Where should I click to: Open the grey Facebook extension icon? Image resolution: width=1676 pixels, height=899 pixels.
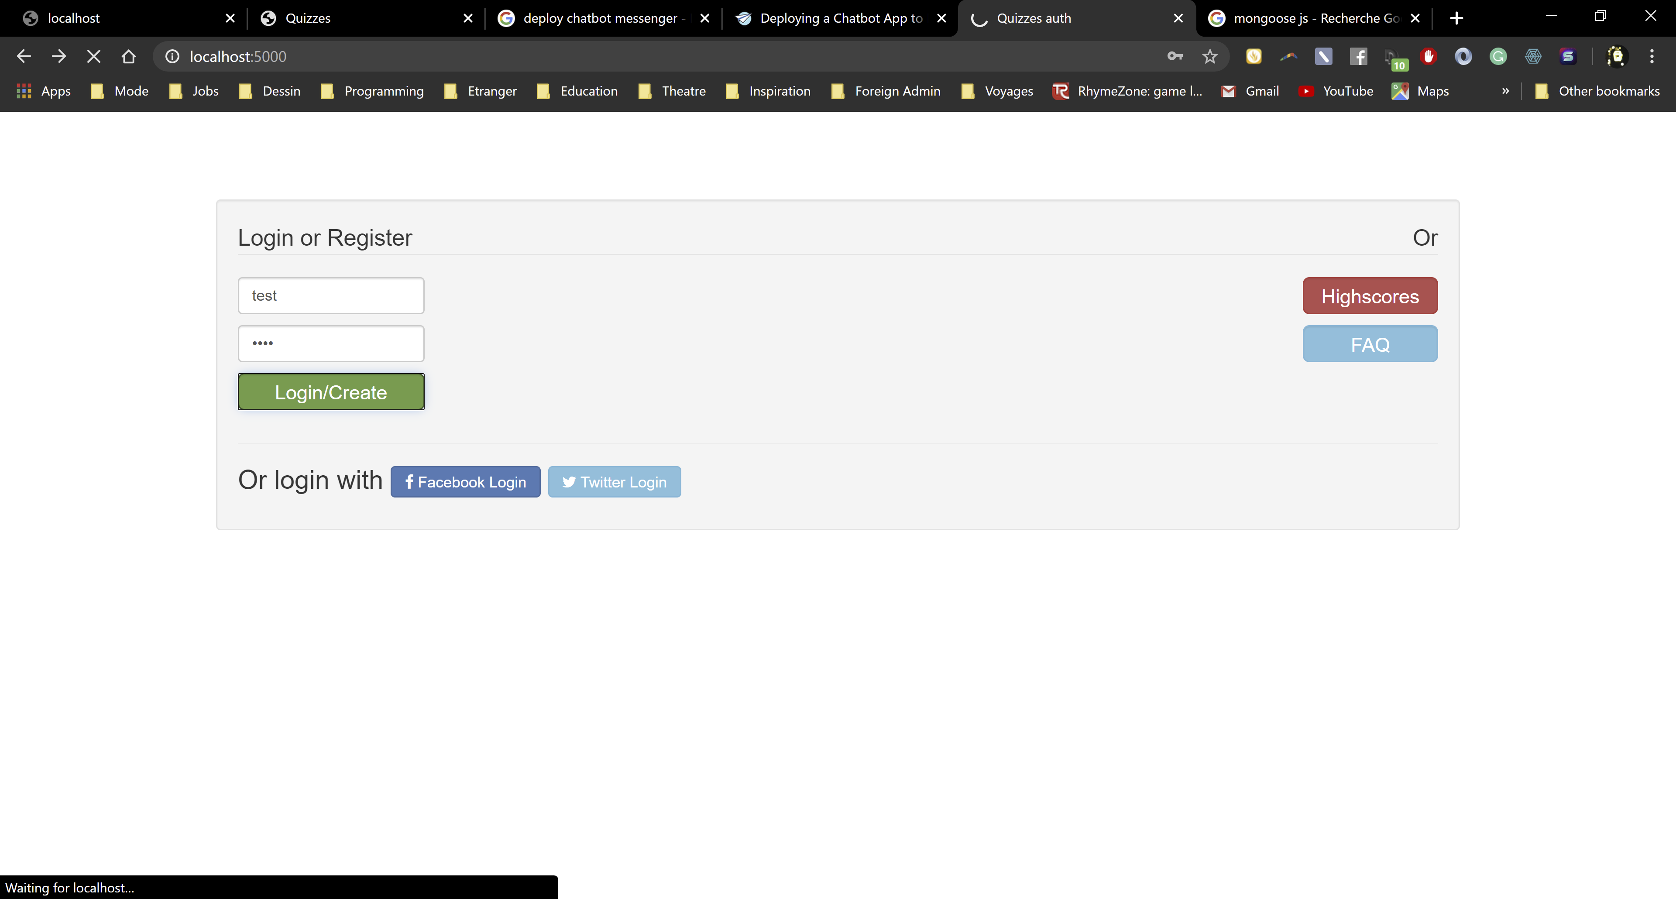tap(1359, 57)
